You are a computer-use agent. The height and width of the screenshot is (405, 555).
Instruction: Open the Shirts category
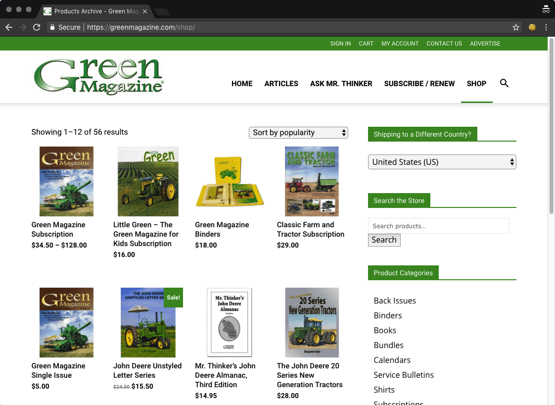(384, 390)
